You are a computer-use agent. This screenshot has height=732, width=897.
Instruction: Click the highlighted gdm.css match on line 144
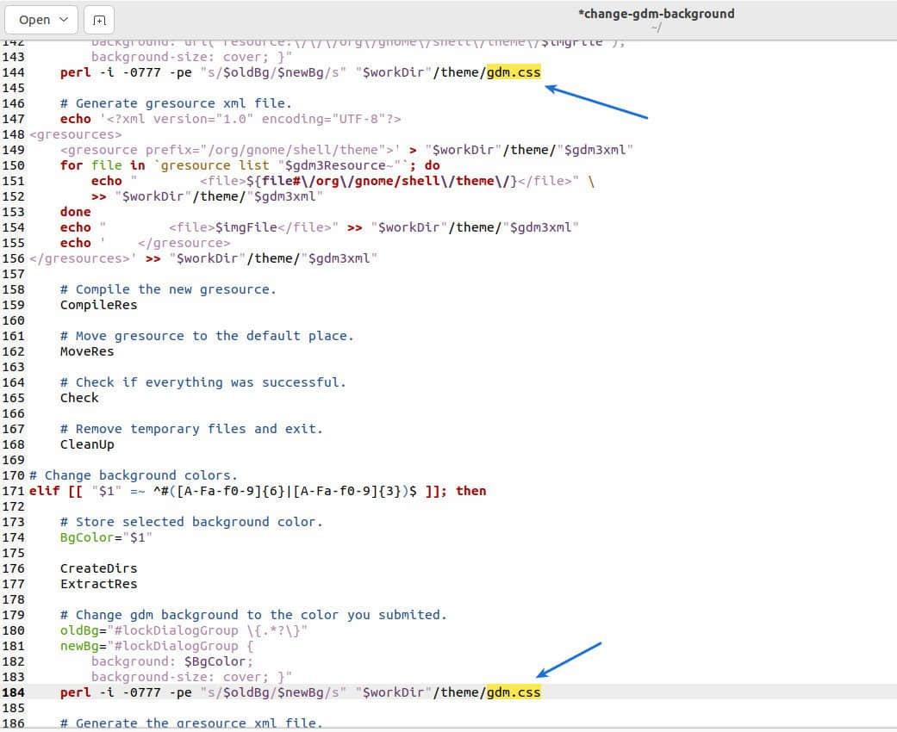(514, 72)
